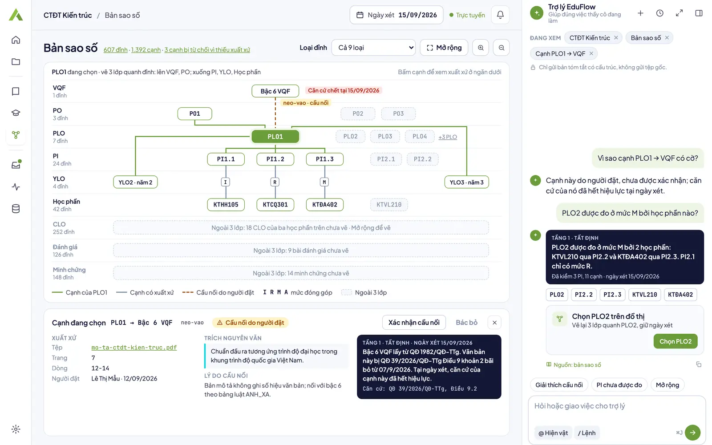The height and width of the screenshot is (445, 712).
Task: Open the graph view sidebar icon
Action: point(16,135)
